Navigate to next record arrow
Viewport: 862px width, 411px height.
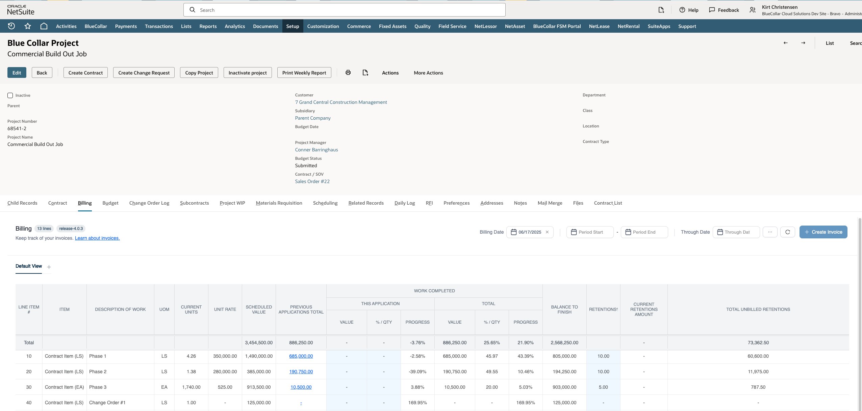[803, 43]
